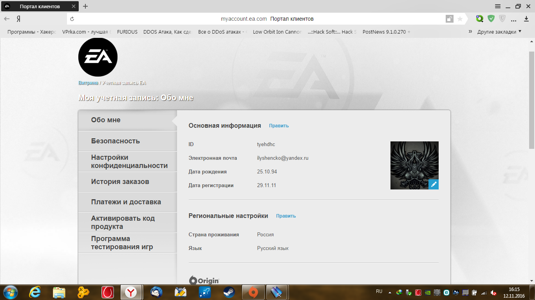Open the 'DDOS Атака, Как сде' bookmark
535x300 pixels.
click(x=168, y=32)
